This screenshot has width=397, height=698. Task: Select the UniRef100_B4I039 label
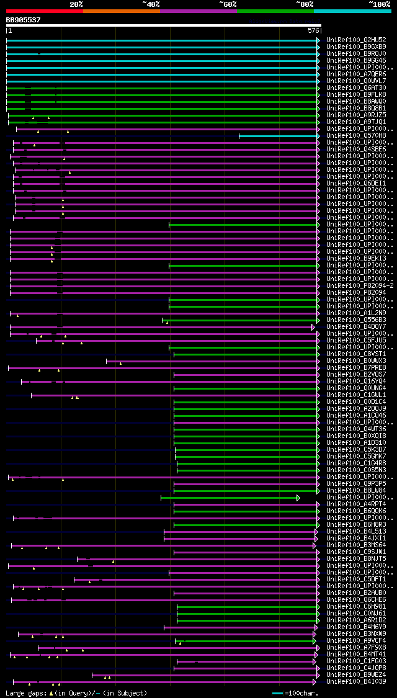pyautogui.click(x=356, y=681)
